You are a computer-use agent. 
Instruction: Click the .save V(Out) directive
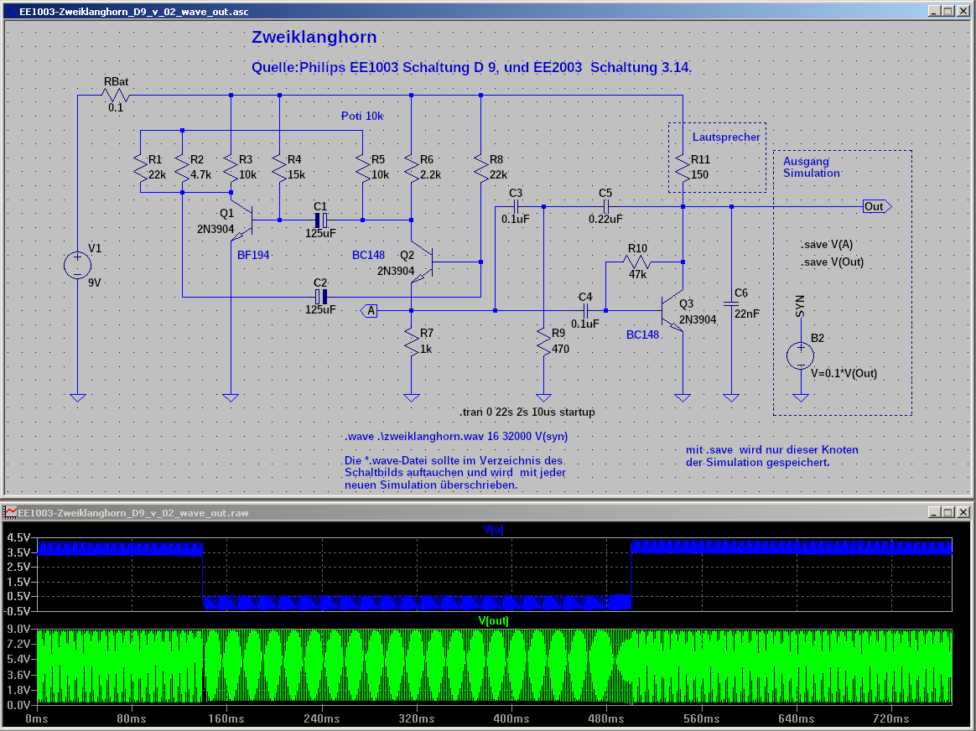click(x=833, y=262)
